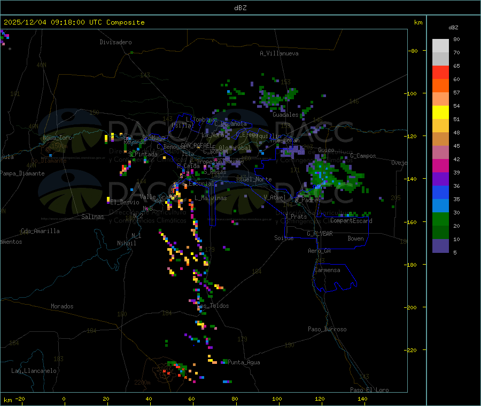Click the 'Agua_Toro' map label
The height and width of the screenshot is (406, 481).
click(x=57, y=138)
